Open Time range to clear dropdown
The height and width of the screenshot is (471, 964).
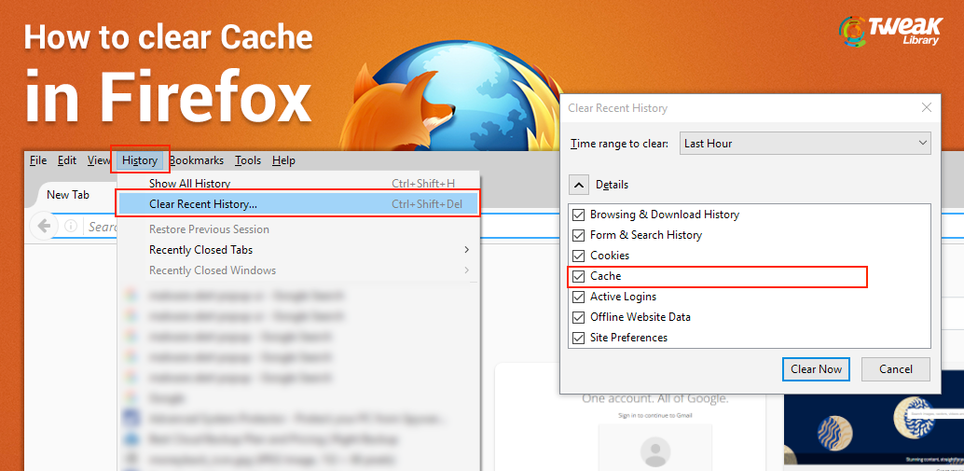pyautogui.click(x=805, y=144)
